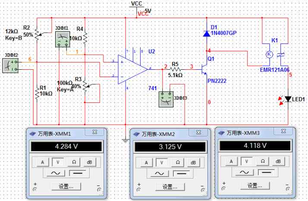Switch XMM3 to voltmeter mode V
308x201 pixels.
[246, 161]
